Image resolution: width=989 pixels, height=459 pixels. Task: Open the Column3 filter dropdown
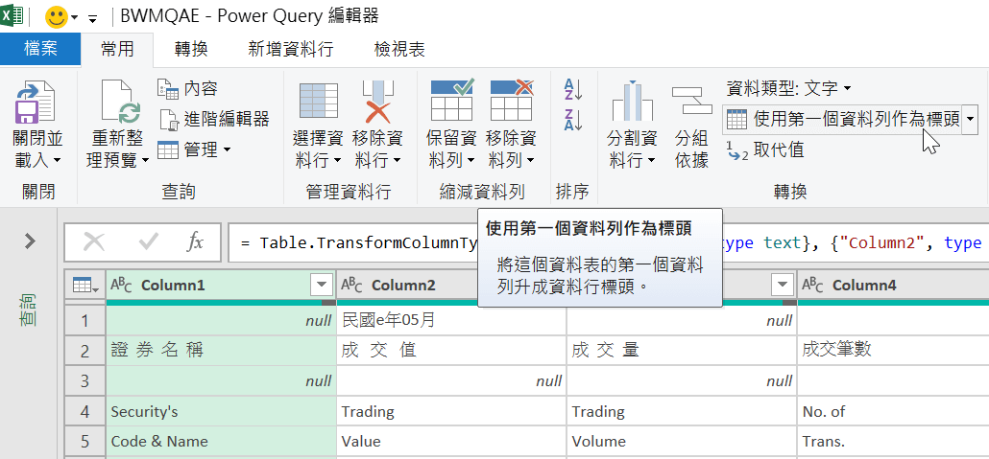pyautogui.click(x=783, y=286)
